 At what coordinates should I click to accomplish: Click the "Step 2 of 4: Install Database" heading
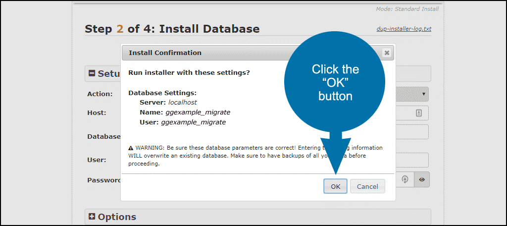(x=172, y=29)
